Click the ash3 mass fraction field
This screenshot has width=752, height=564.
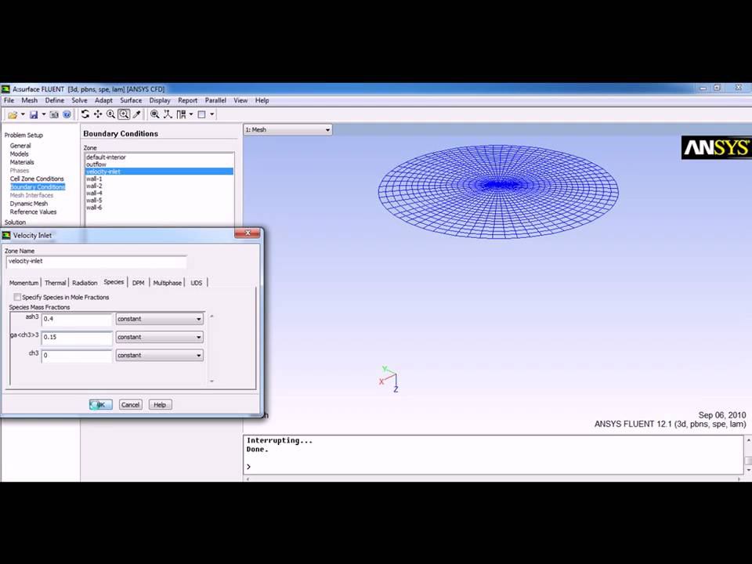tap(77, 319)
